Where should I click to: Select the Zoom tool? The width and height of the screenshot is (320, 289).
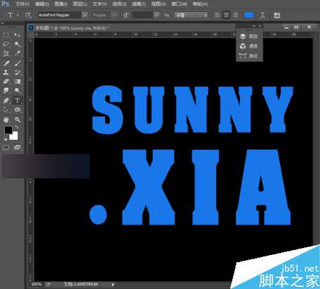tap(17, 120)
